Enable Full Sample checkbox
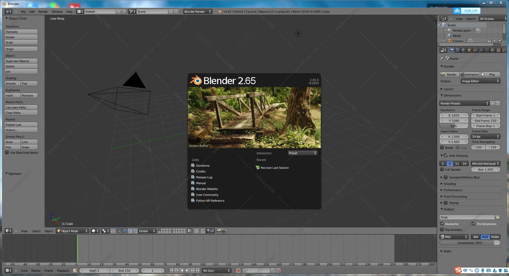This screenshot has height=276, width=509. [442, 169]
